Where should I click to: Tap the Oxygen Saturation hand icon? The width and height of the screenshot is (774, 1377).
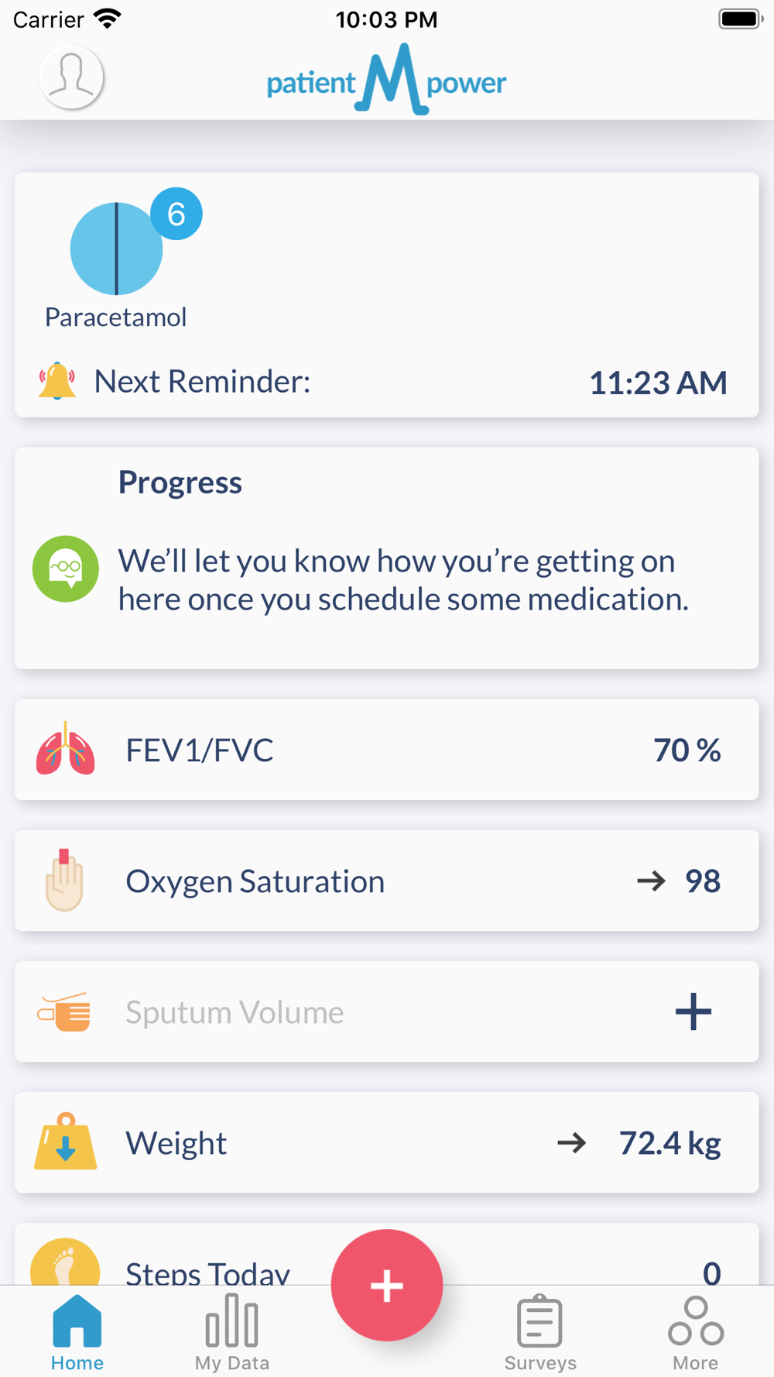click(x=64, y=880)
